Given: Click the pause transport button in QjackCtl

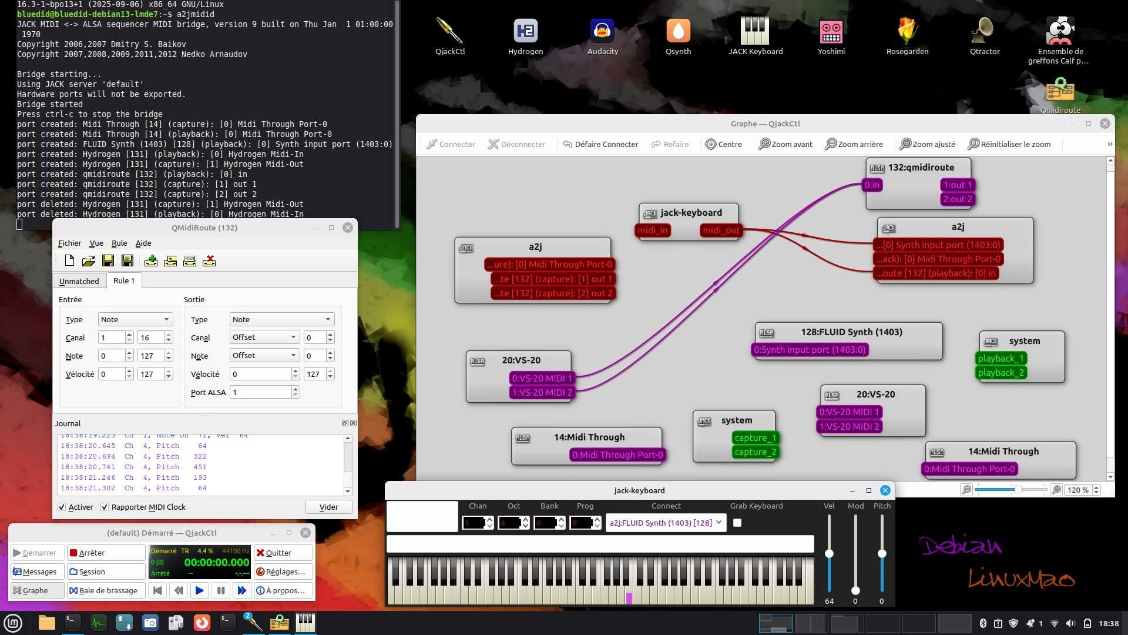Looking at the screenshot, I should tap(221, 590).
